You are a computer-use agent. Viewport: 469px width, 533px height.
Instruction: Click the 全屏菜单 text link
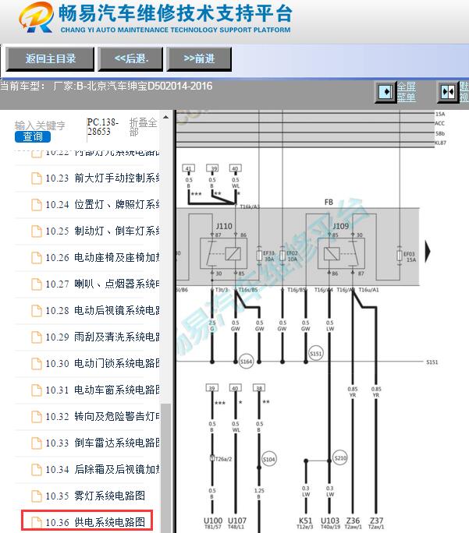pyautogui.click(x=407, y=92)
